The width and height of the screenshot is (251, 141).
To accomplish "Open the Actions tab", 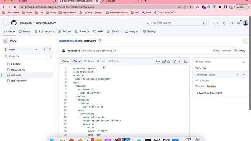I will coord(65,31).
